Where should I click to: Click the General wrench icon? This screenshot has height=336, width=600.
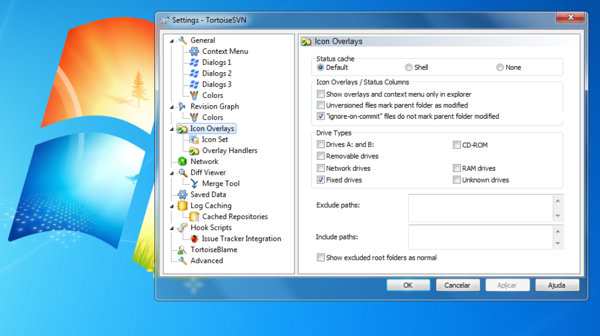183,40
